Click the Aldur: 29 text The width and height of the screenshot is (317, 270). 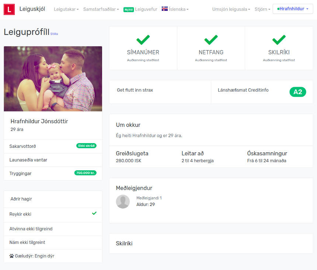pos(146,205)
